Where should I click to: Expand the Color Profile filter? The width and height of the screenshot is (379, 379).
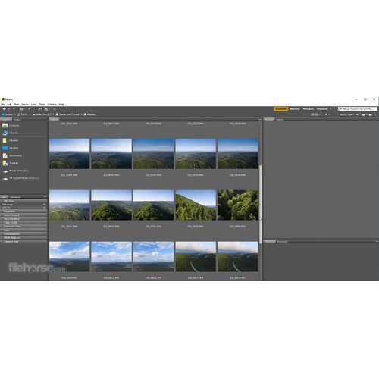23,223
